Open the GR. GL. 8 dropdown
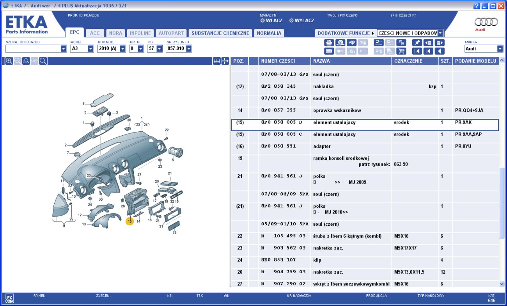Image resolution: width=507 pixels, height=306 pixels. (140, 49)
